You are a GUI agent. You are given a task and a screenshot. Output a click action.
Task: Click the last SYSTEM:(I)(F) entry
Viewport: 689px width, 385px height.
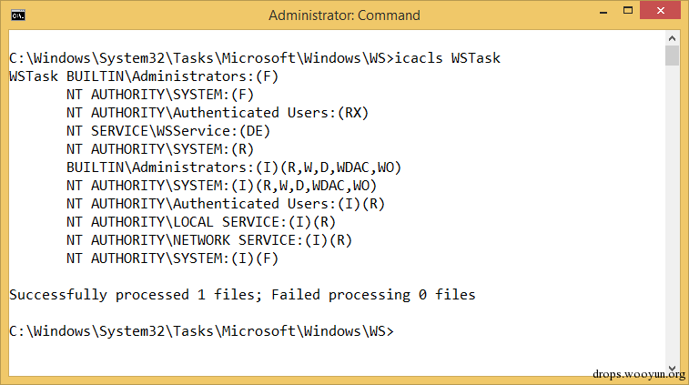(172, 258)
